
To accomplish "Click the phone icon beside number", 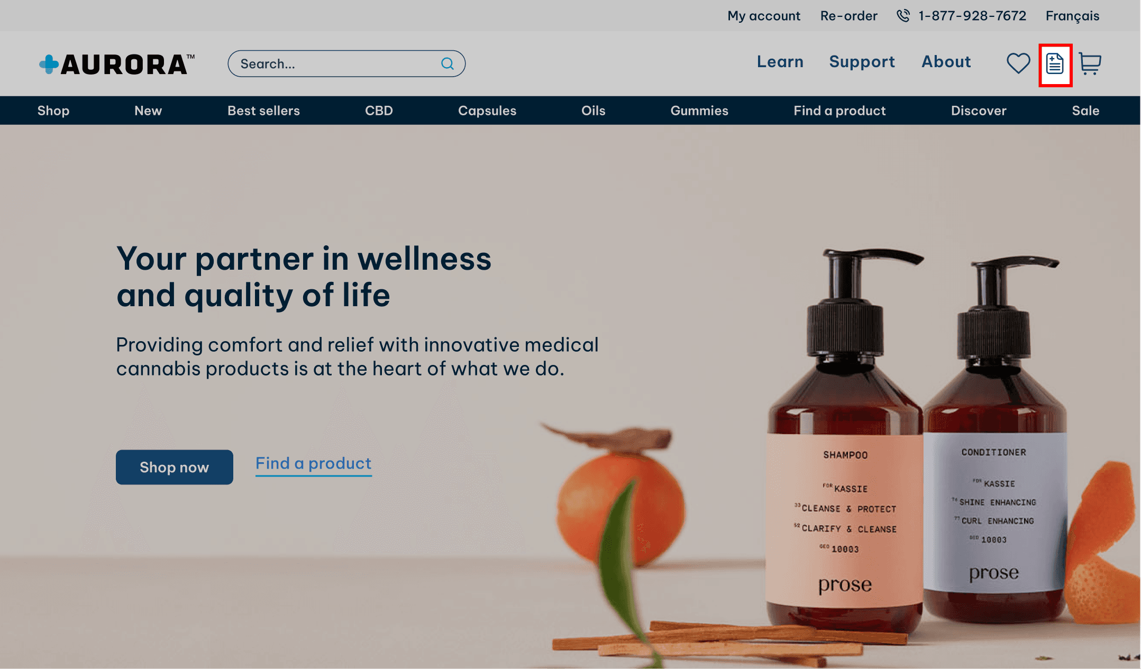I will pos(903,16).
